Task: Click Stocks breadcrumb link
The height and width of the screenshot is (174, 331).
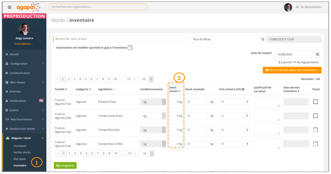Action: coord(58,20)
